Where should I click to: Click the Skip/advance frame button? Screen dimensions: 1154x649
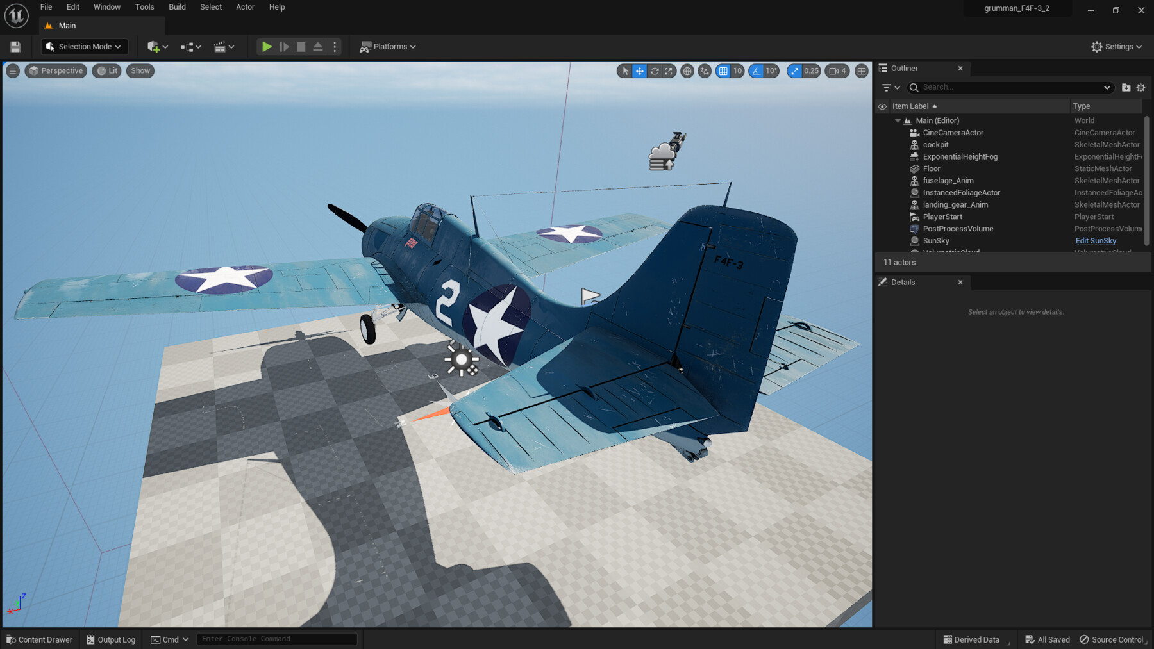click(x=284, y=47)
